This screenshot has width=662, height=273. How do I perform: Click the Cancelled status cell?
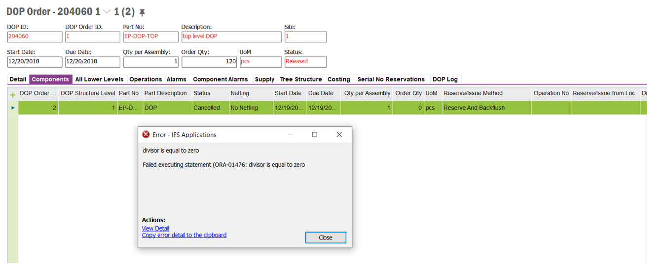pos(211,108)
